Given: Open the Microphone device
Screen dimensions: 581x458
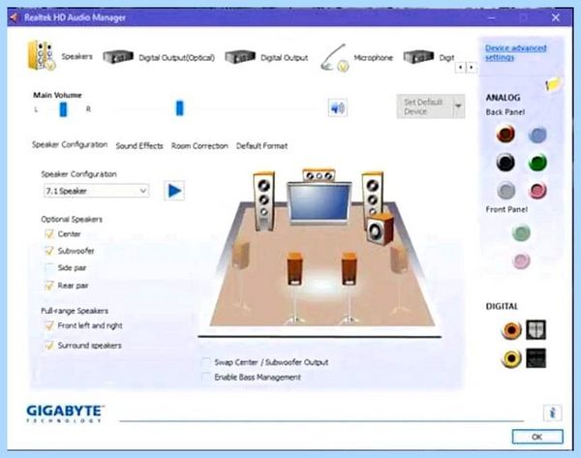Looking at the screenshot, I should (x=356, y=58).
